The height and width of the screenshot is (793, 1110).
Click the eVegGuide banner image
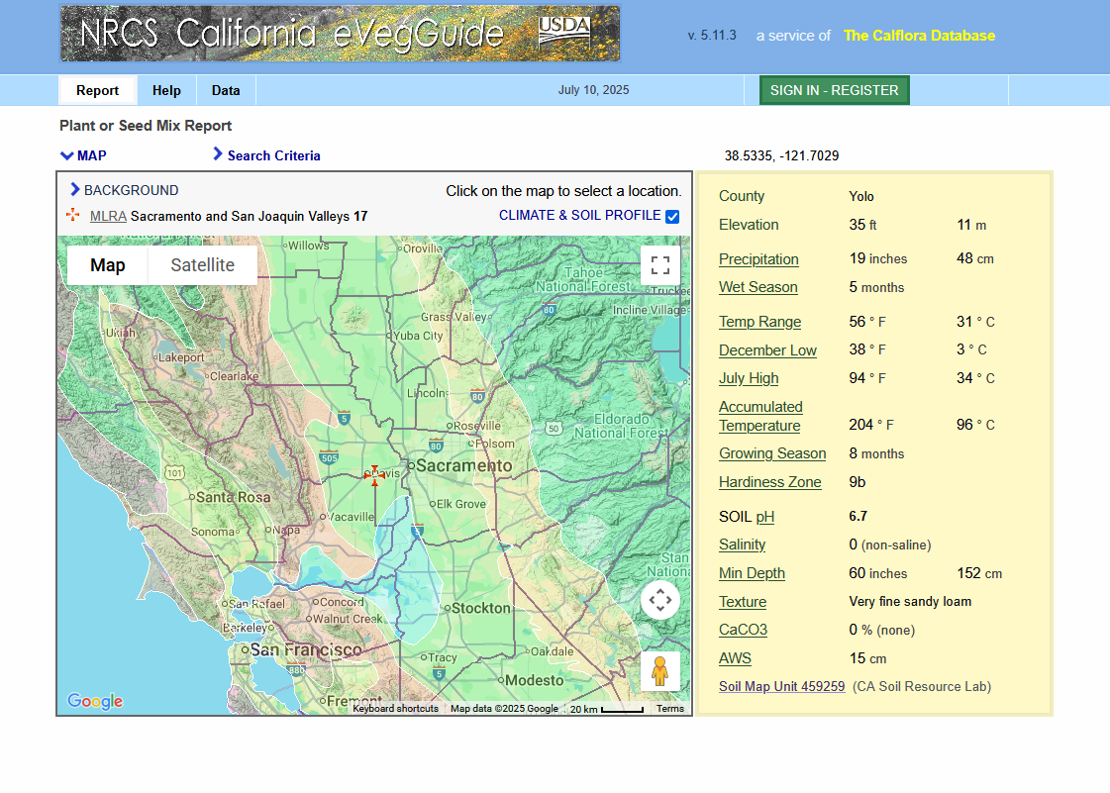[x=297, y=32]
